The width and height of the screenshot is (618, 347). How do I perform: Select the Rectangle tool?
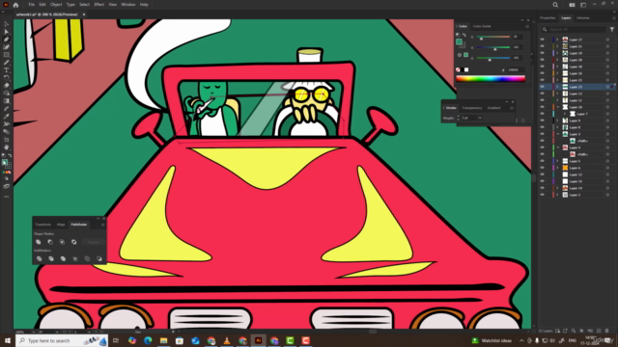click(7, 55)
